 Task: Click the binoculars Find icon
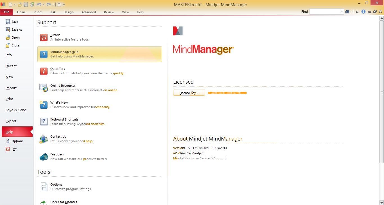coord(347,12)
